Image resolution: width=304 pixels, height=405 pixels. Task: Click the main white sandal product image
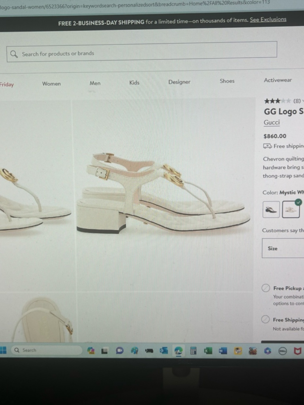coord(163,194)
